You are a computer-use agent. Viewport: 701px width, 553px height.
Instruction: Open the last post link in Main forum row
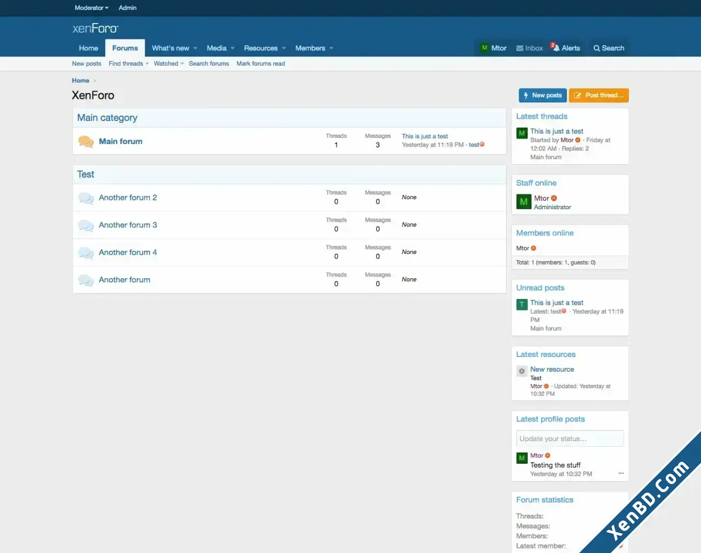click(425, 136)
